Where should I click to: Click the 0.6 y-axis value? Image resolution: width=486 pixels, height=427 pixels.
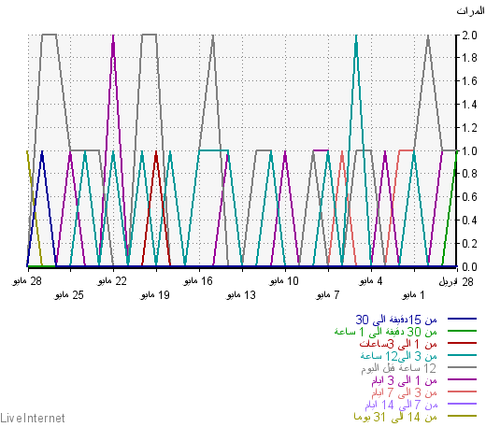(x=469, y=197)
